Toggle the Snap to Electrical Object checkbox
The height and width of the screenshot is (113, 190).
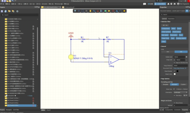[x=175, y=63]
